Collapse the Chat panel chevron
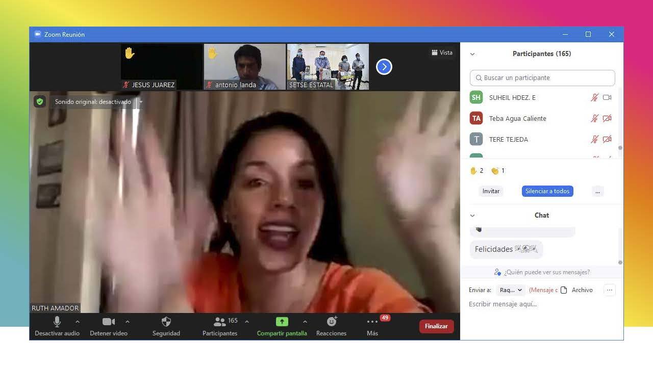 pyautogui.click(x=472, y=216)
